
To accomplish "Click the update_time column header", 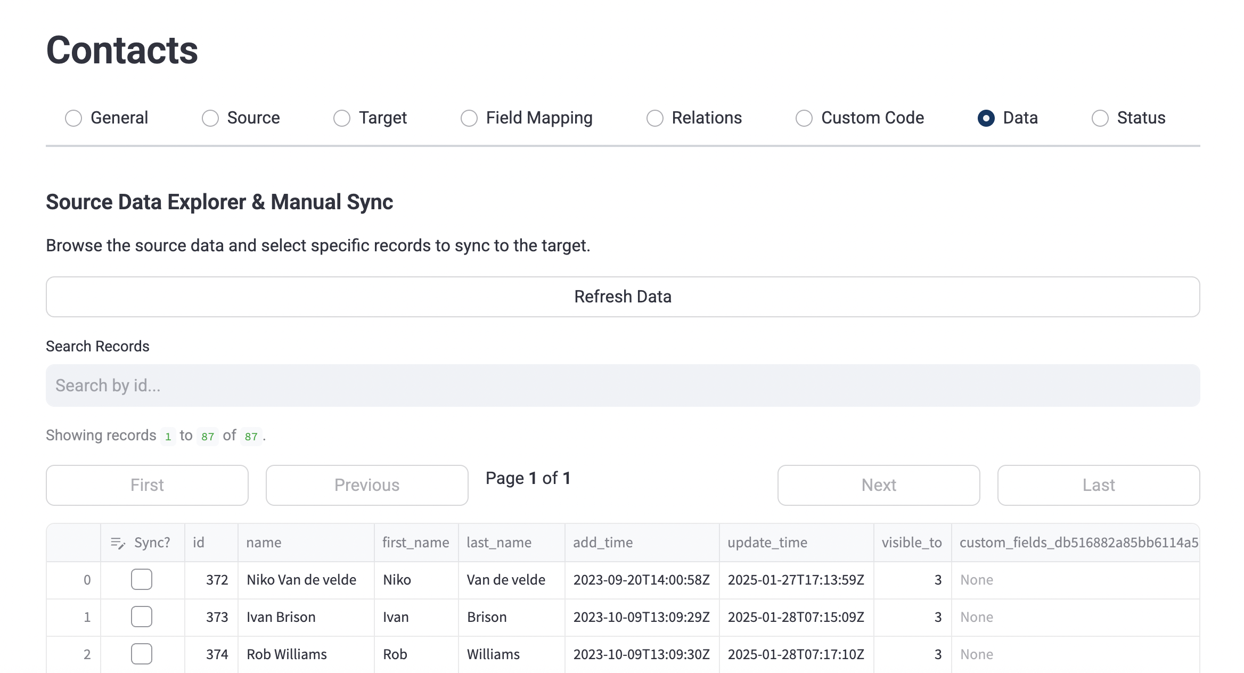I will tap(796, 543).
